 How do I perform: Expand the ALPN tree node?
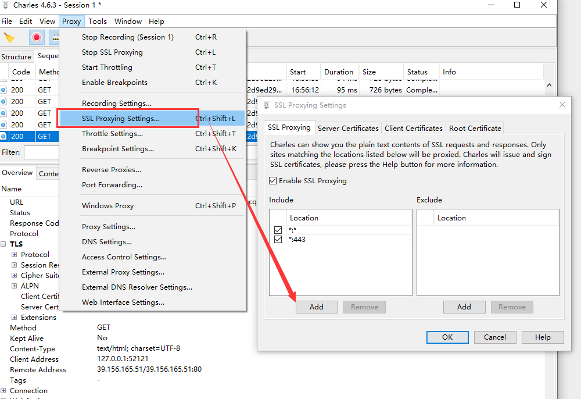(15, 286)
